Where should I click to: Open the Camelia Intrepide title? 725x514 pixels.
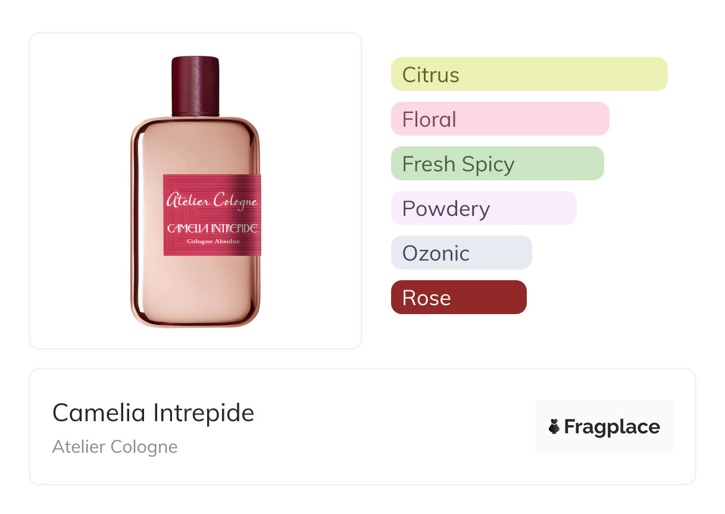(153, 413)
